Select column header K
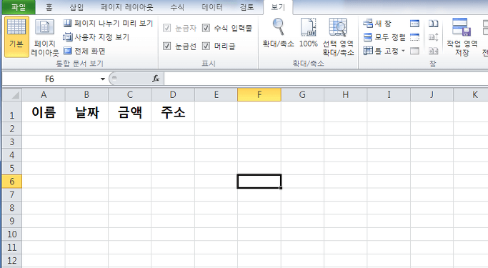The image size is (488, 268). (x=471, y=94)
